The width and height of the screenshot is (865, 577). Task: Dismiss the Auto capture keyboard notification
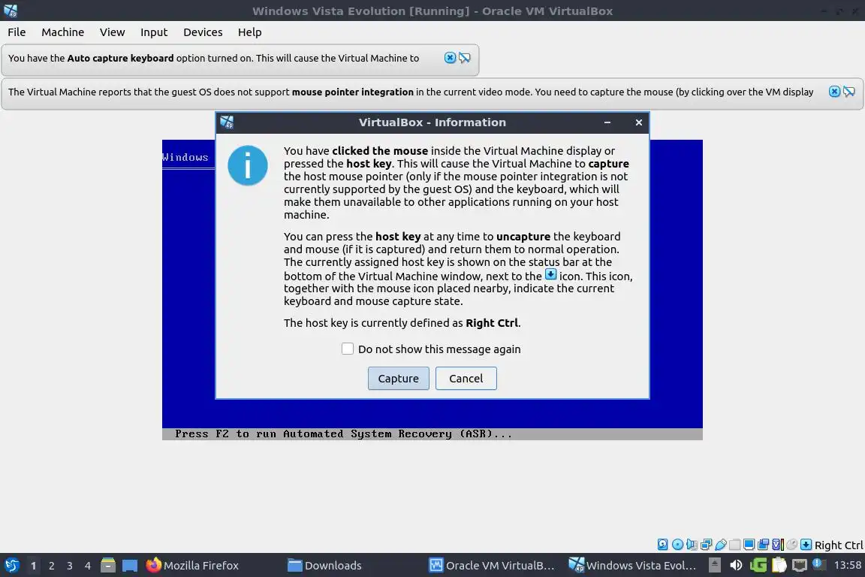[451, 58]
